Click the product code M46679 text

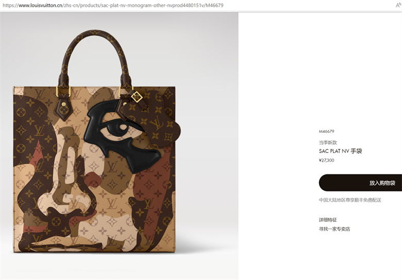(x=326, y=131)
